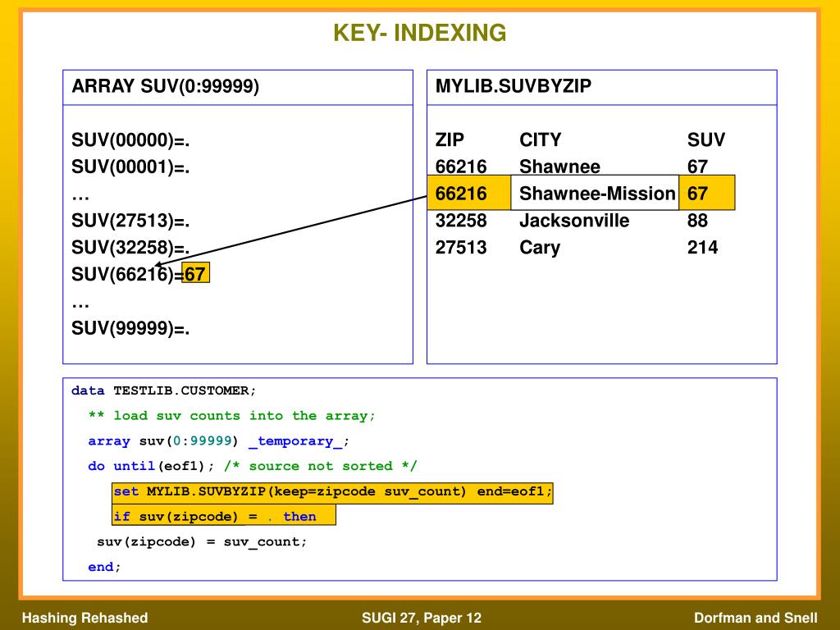Click the 32258 zip cell
Screen dimensions: 840x630
click(x=461, y=221)
